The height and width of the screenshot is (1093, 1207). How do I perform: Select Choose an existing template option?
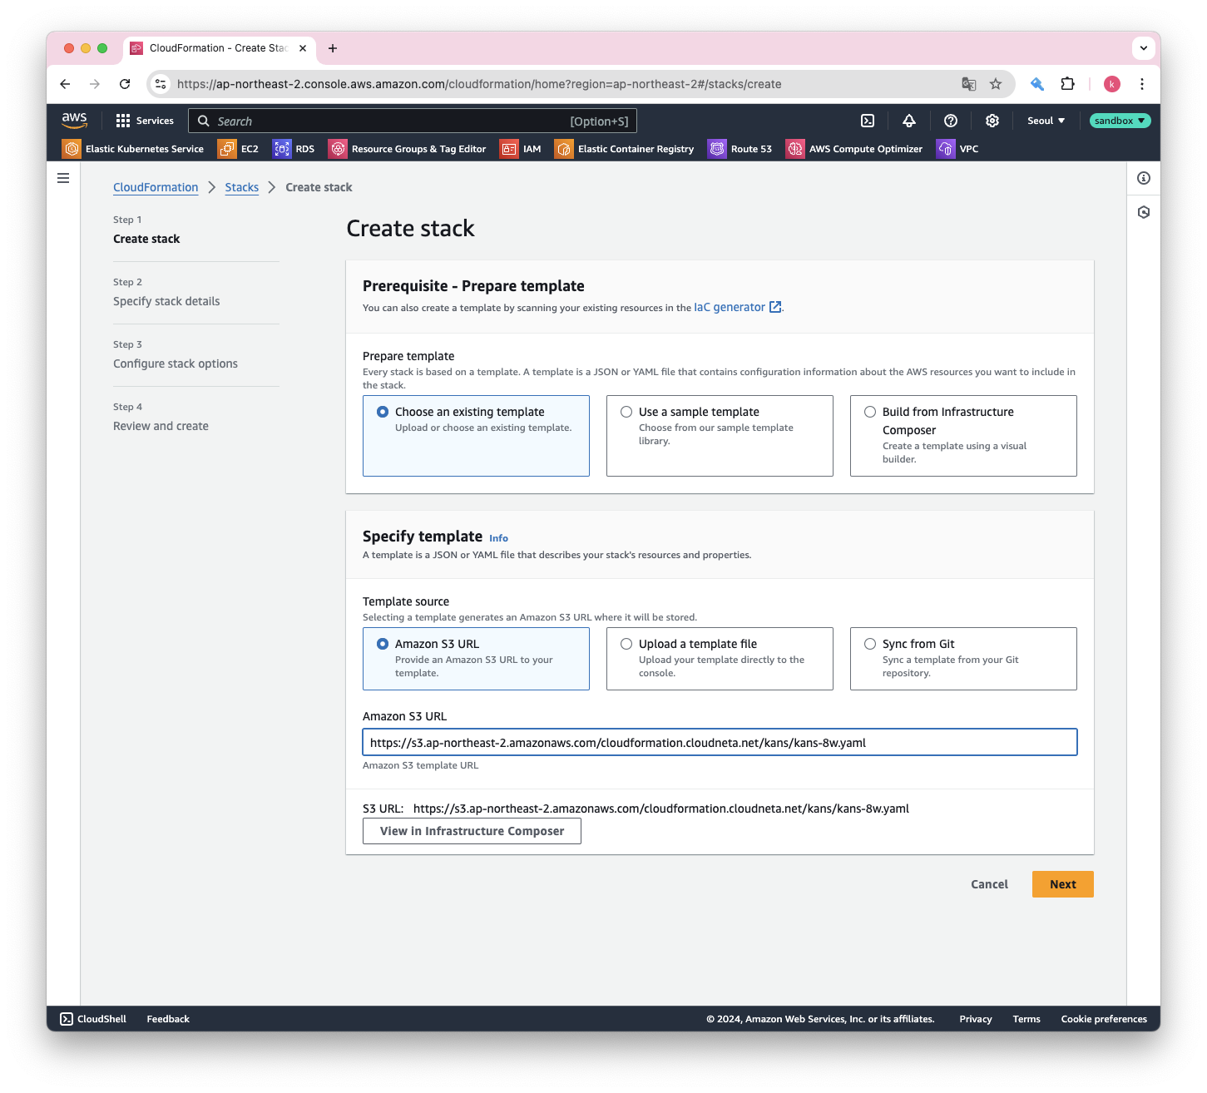476,436
